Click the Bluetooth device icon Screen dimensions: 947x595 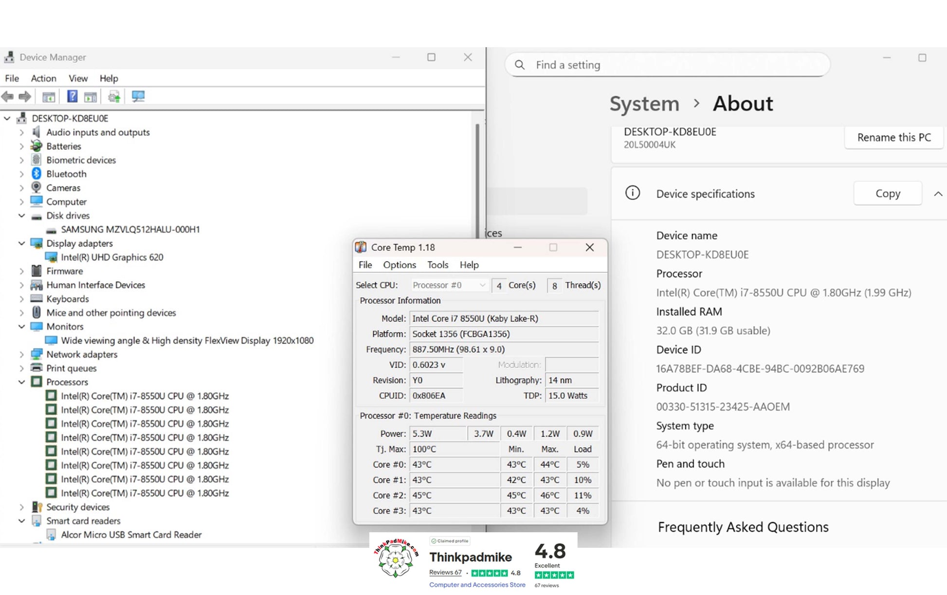tap(36, 174)
